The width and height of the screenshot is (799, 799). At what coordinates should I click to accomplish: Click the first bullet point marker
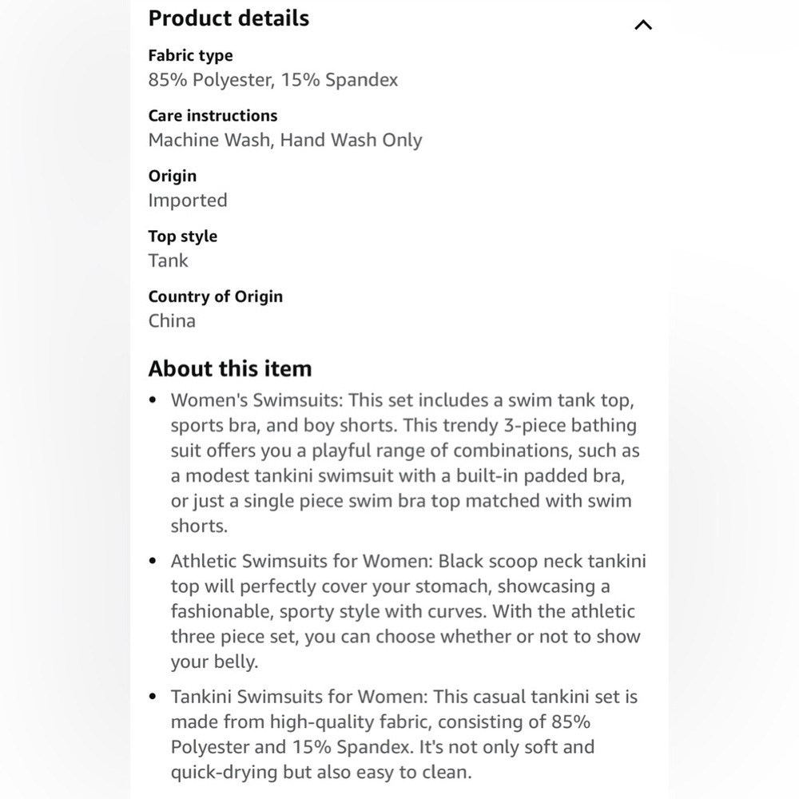click(153, 400)
